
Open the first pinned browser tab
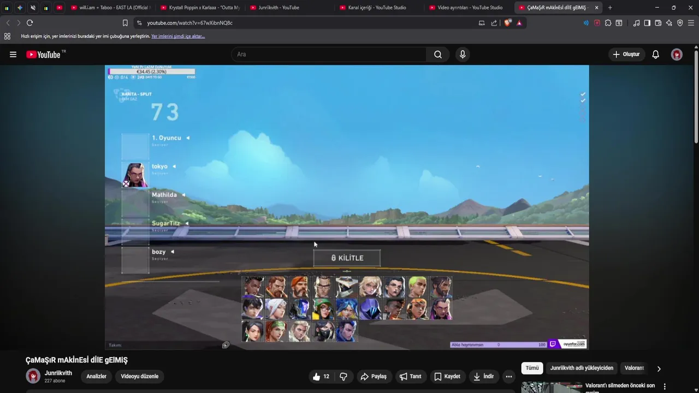(7, 8)
